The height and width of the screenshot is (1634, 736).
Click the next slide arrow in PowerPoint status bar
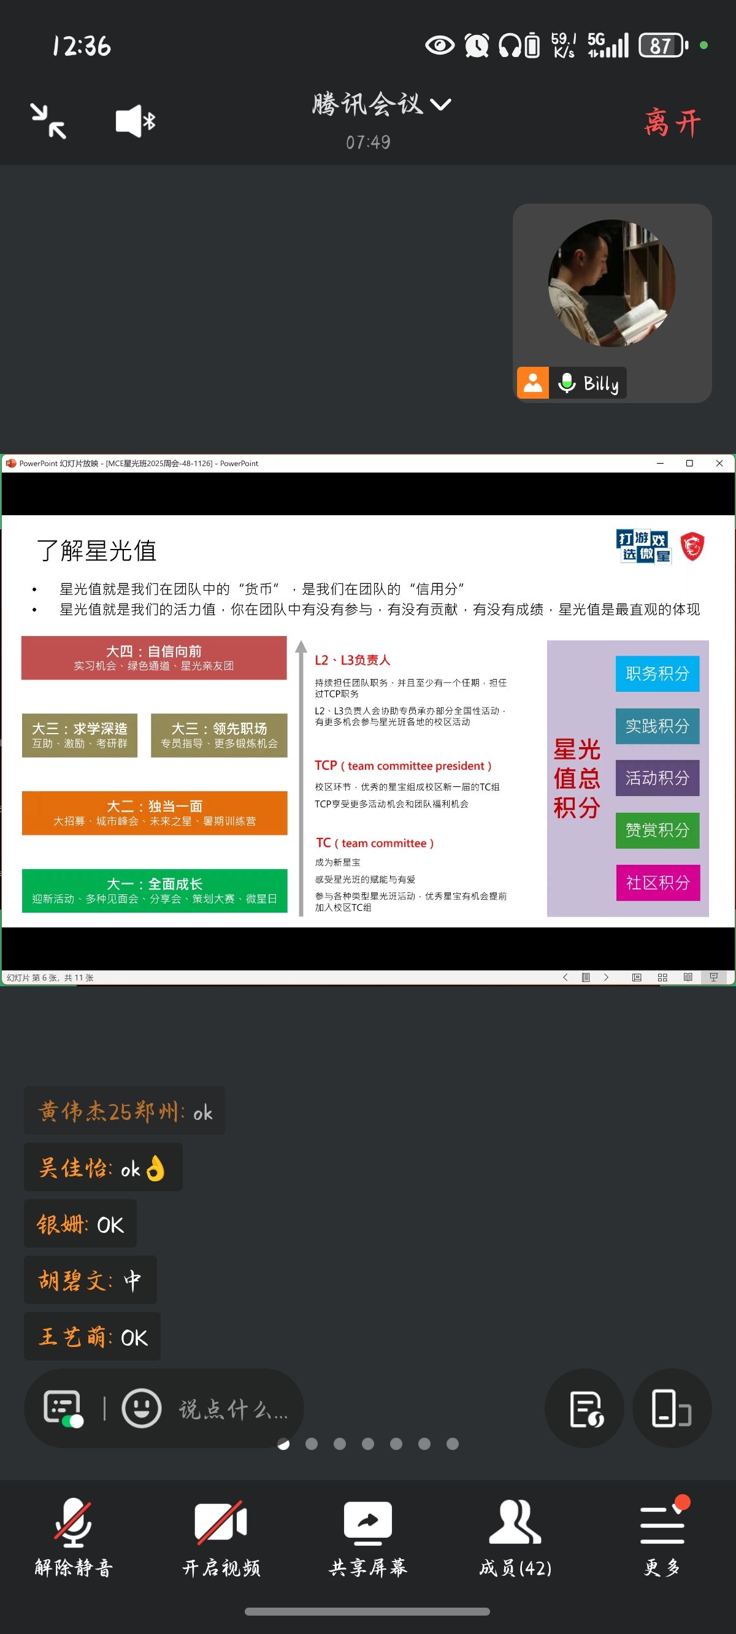[x=606, y=978]
